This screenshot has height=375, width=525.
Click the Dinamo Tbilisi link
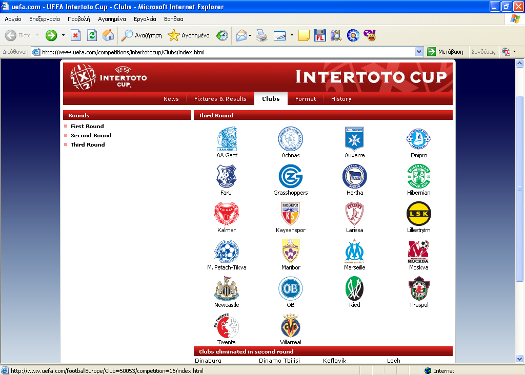pos(279,361)
